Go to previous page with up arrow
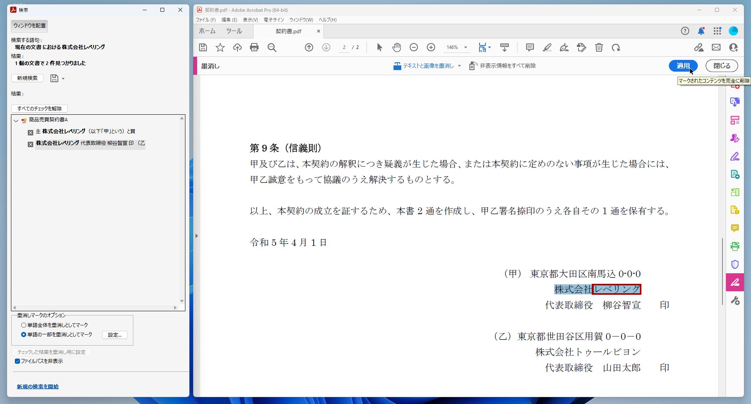The width and height of the screenshot is (751, 404). pyautogui.click(x=309, y=47)
